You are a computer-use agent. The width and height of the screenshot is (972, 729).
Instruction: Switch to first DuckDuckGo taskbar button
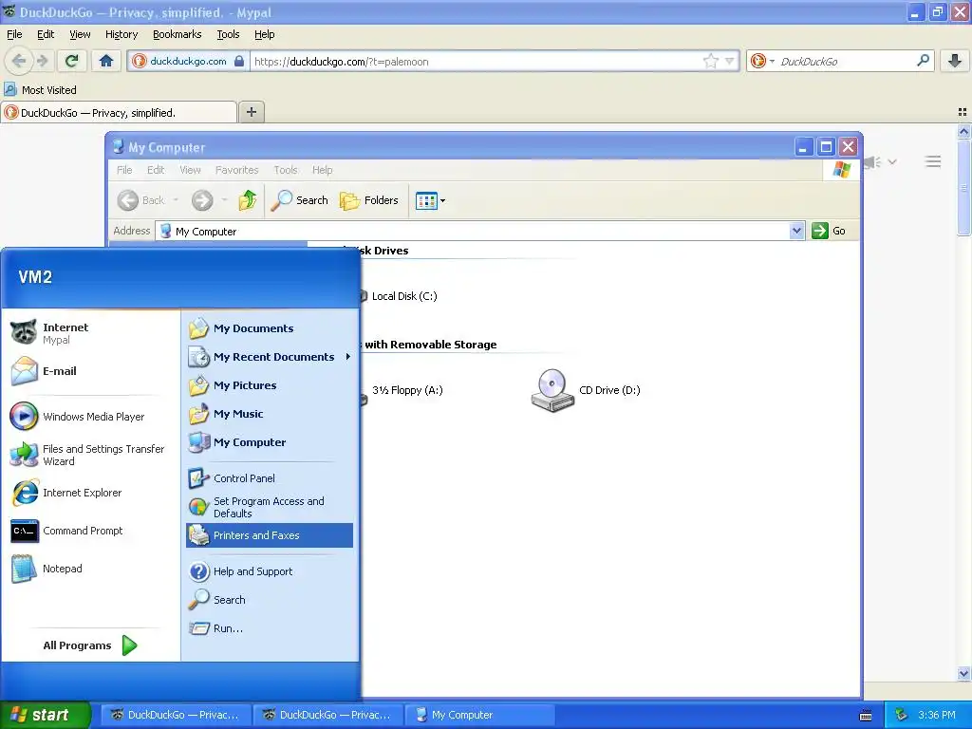(x=176, y=715)
